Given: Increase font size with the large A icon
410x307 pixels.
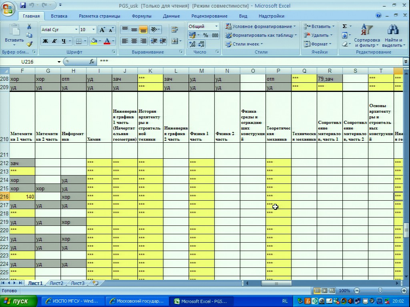Looking at the screenshot, I should (x=102, y=30).
